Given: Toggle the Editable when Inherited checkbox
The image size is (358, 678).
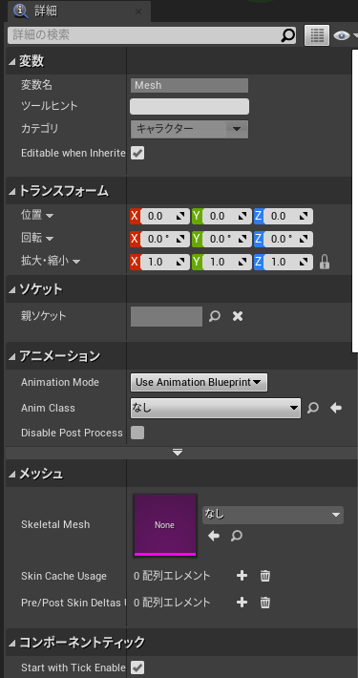Looking at the screenshot, I should point(137,153).
